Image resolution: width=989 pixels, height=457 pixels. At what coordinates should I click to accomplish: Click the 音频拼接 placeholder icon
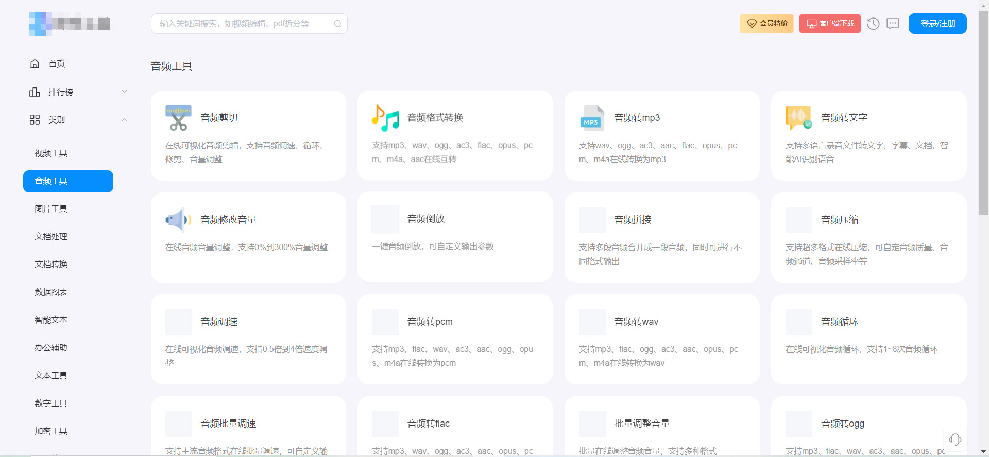point(592,220)
